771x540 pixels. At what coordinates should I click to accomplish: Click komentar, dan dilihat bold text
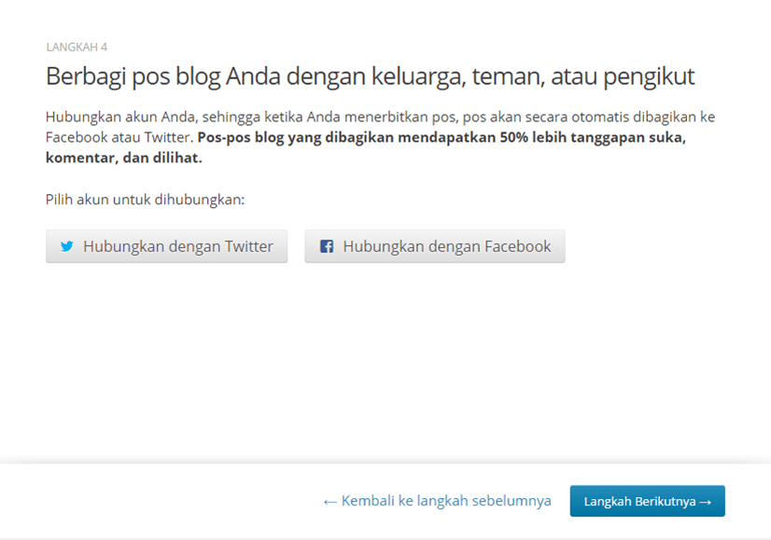coord(123,158)
